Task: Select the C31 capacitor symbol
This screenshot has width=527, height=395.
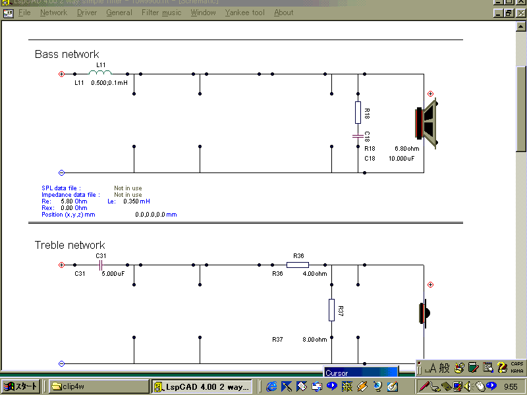Action: (101, 265)
